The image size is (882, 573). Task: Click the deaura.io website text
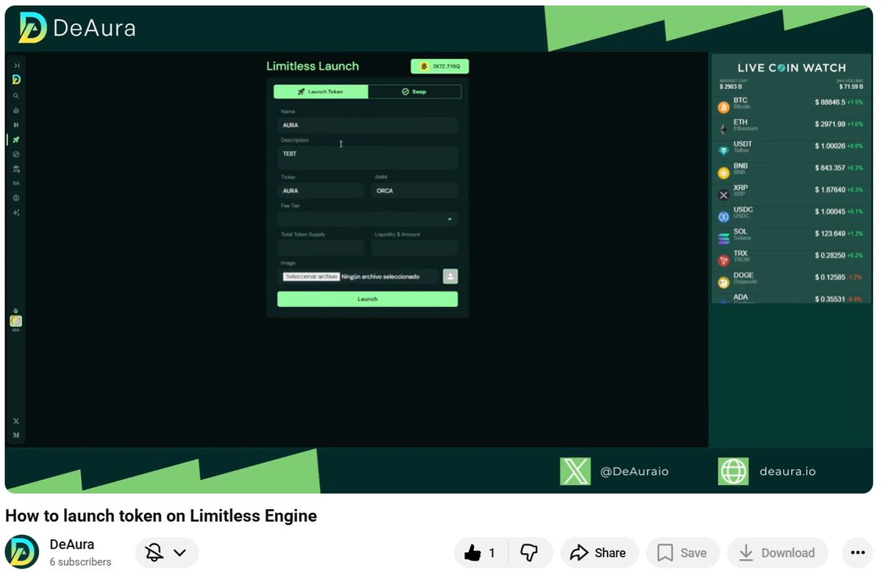click(787, 472)
